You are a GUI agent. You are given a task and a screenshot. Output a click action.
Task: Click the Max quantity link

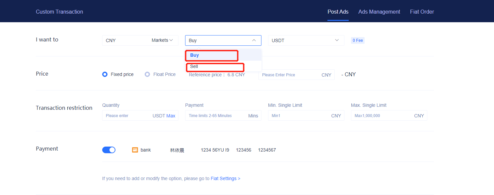(x=171, y=116)
